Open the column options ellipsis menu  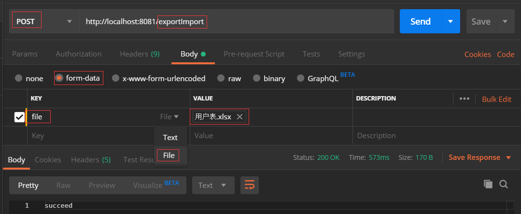464,99
